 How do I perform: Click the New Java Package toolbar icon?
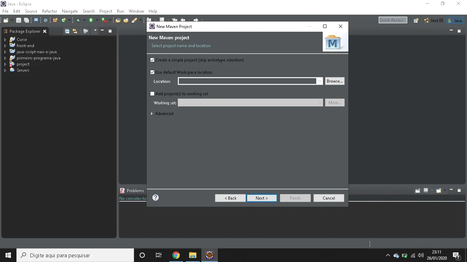55,20
